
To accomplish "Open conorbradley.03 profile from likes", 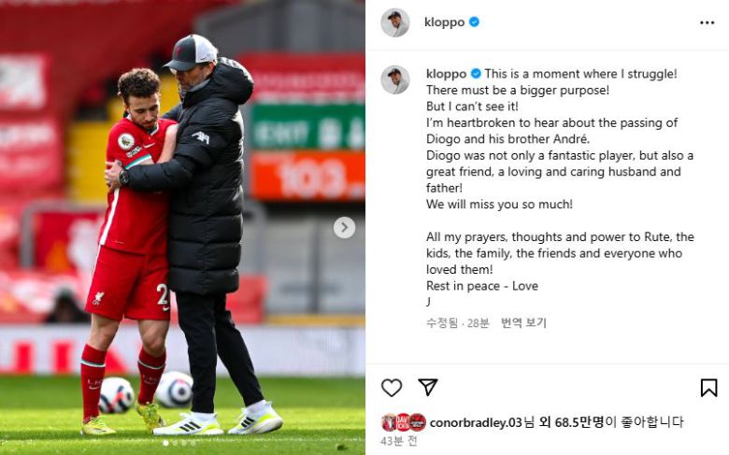I will [x=476, y=422].
